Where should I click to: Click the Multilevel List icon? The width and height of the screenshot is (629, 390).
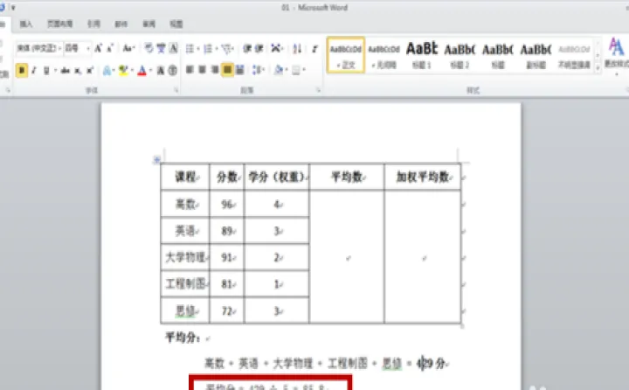pos(226,49)
